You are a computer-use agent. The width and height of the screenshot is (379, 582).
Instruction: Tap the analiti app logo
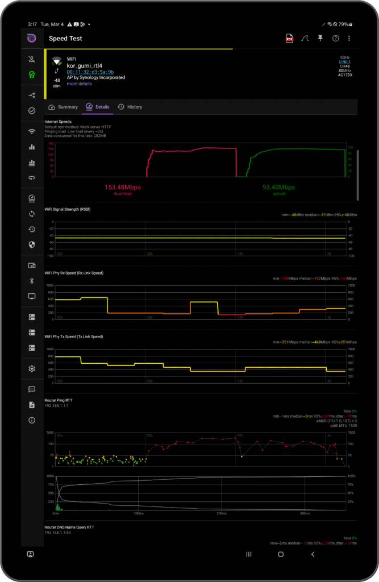[32, 38]
